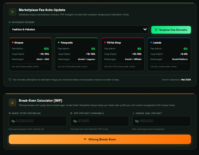Click the Break-Even Calculator (BEP) heading

40,101
